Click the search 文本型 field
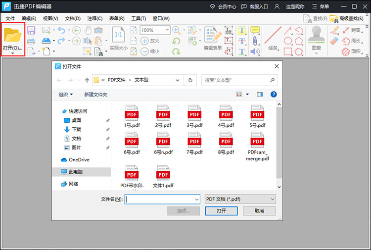Image resolution: width=371 pixels, height=250 pixels. [x=239, y=80]
